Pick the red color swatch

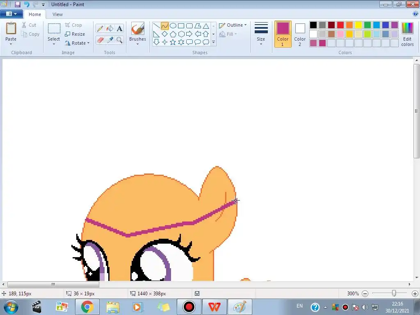tap(340, 25)
